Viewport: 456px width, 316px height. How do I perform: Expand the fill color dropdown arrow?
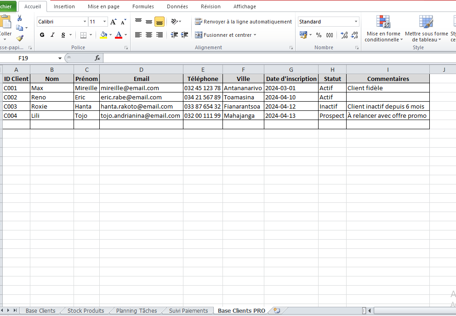110,35
